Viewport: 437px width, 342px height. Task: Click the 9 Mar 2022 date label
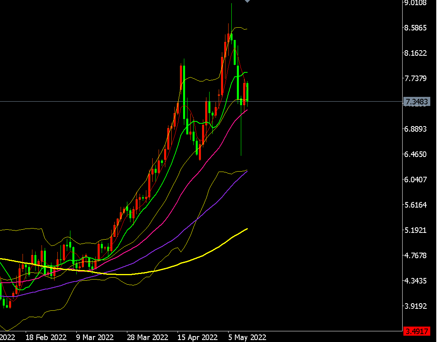[95, 338]
